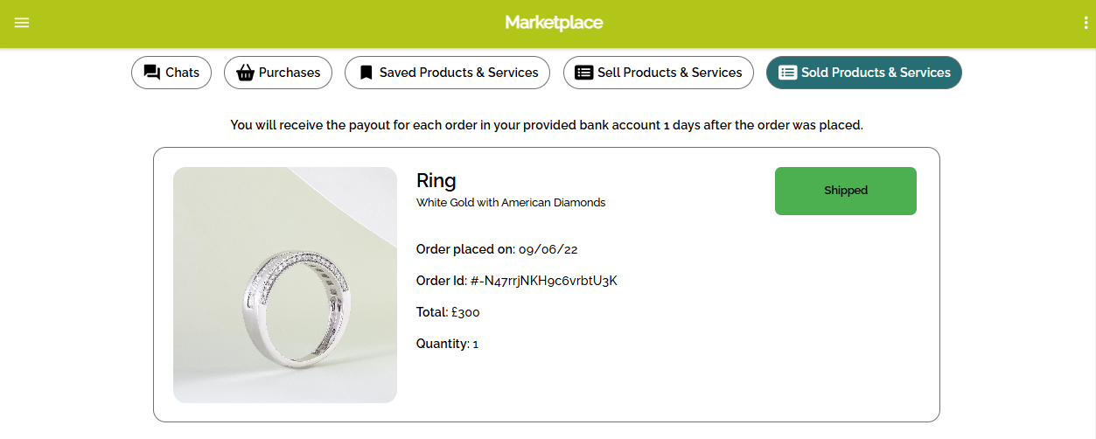This screenshot has width=1096, height=439.
Task: Click the Ring product title
Action: pyautogui.click(x=436, y=181)
